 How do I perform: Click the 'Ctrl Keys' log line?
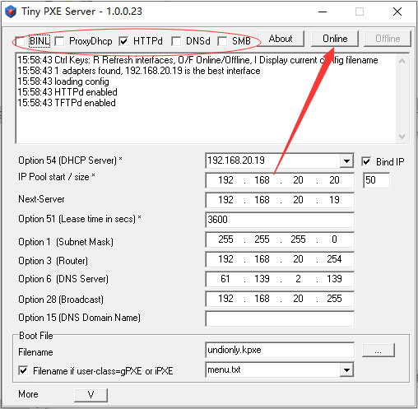coord(197,60)
